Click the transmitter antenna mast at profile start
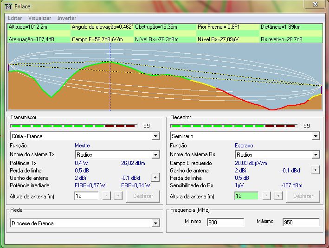Image resolution: width=329 pixels, height=248 pixels. (8, 68)
